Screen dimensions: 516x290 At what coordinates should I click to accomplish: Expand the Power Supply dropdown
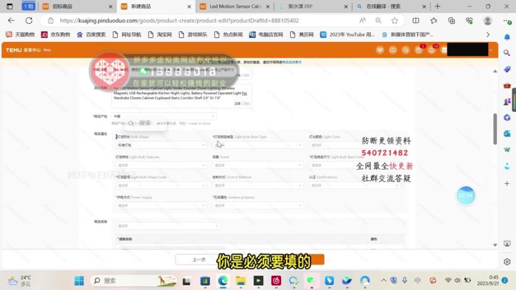[x=161, y=205]
